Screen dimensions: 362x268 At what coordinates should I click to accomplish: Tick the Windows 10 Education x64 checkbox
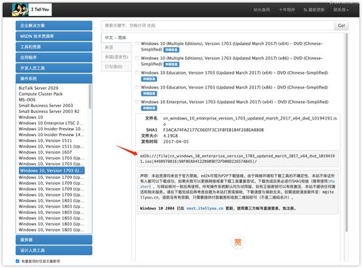pyautogui.click(x=137, y=72)
